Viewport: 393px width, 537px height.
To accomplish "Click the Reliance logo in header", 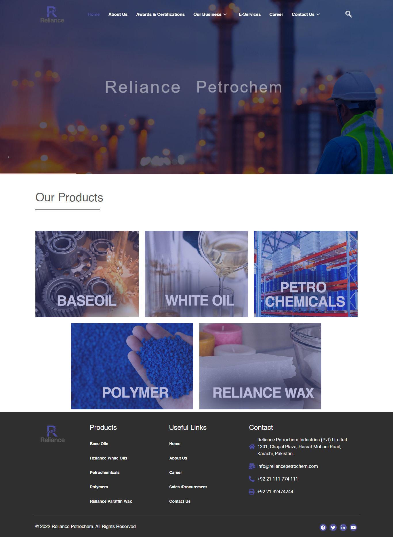I will click(x=52, y=15).
